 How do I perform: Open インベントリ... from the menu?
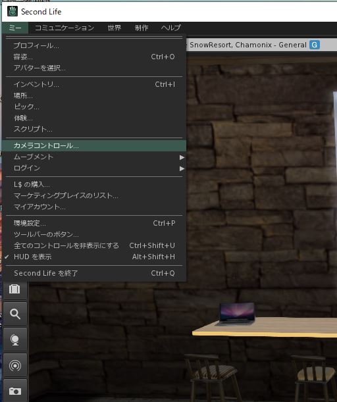pyautogui.click(x=94, y=84)
